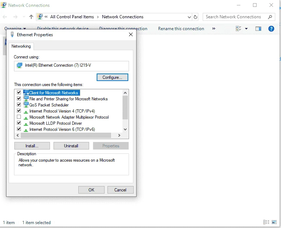Close the Ethernet Properties dialog

131,34
